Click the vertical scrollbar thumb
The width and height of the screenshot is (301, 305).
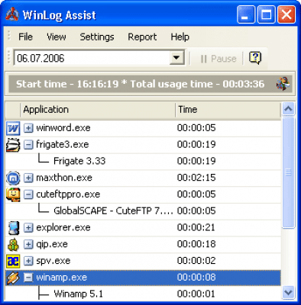click(x=288, y=172)
